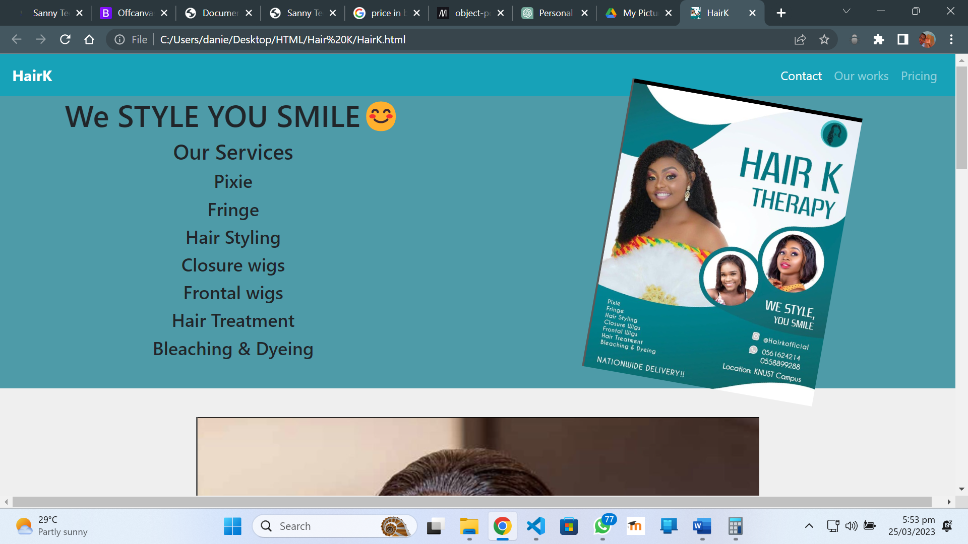Open volume control in system tray
This screenshot has height=544, width=968.
[x=851, y=526]
